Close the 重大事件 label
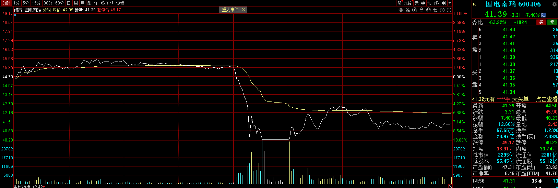 pyautogui.click(x=244, y=10)
